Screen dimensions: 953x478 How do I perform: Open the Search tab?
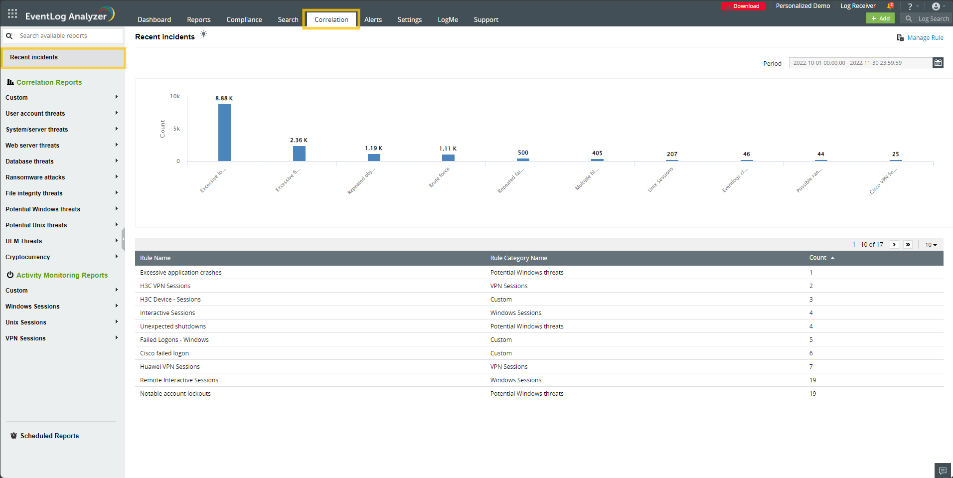[288, 19]
